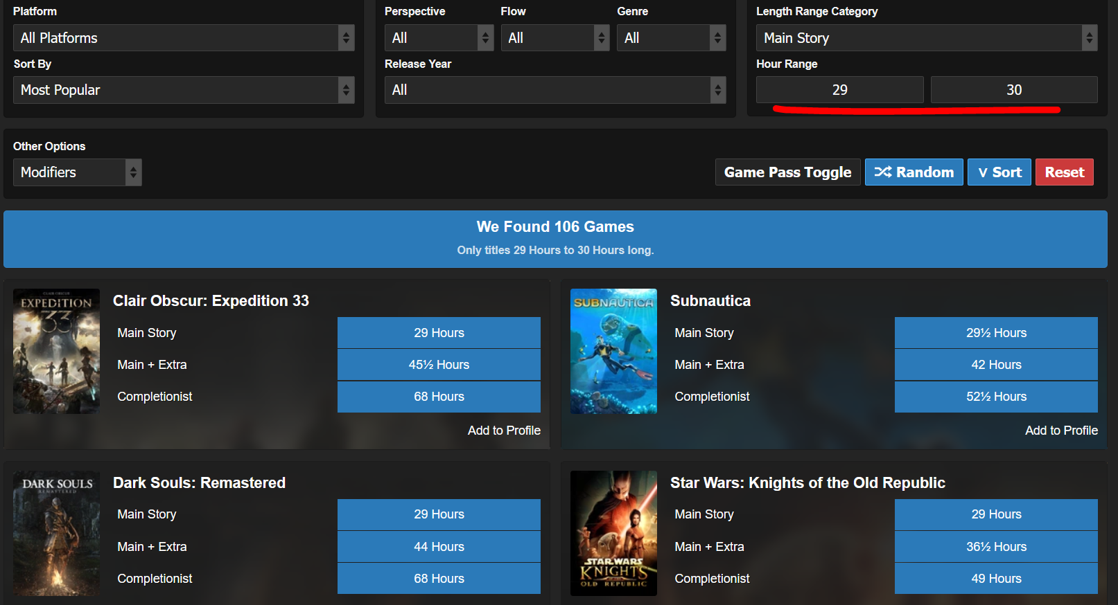Open the Length Range Category dropdown
The height and width of the screenshot is (605, 1118).
pyautogui.click(x=927, y=38)
